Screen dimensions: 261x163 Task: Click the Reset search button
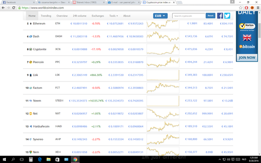click(210, 15)
